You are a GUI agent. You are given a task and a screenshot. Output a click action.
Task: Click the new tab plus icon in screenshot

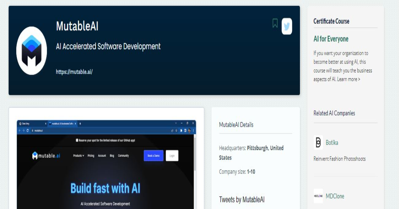[80, 124]
